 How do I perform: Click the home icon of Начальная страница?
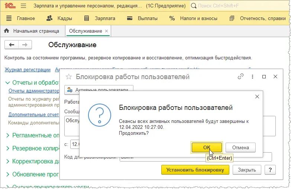[x=6, y=31]
